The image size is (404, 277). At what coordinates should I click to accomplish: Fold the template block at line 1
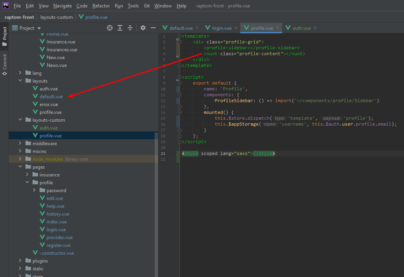[179, 36]
